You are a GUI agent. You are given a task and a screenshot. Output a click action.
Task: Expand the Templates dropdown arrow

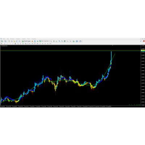tap(82, 41)
